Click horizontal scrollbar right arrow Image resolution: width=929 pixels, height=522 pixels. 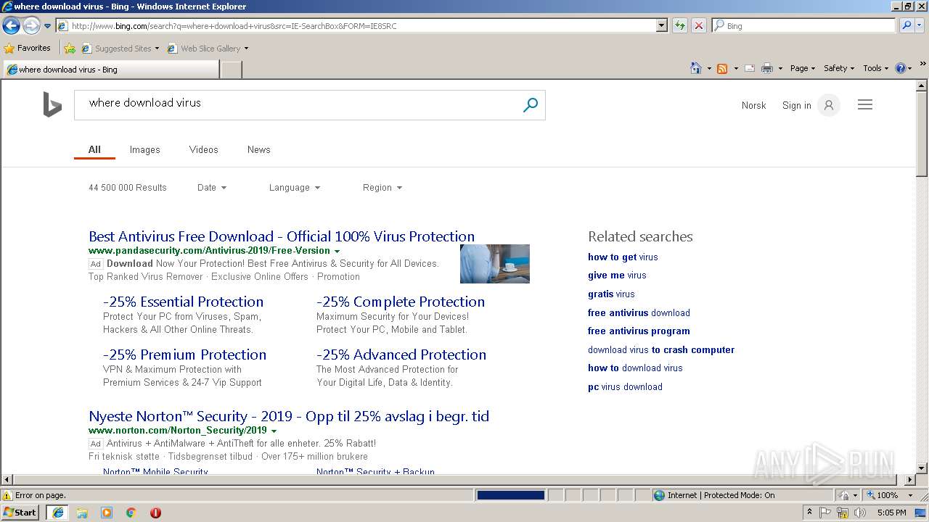(x=910, y=480)
